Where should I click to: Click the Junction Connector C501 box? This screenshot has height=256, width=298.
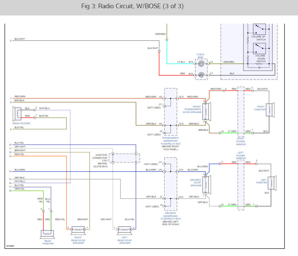pos(124,158)
